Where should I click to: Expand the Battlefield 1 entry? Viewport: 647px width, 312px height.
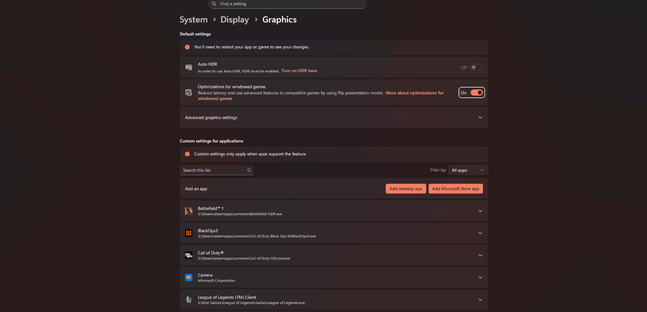[480, 211]
